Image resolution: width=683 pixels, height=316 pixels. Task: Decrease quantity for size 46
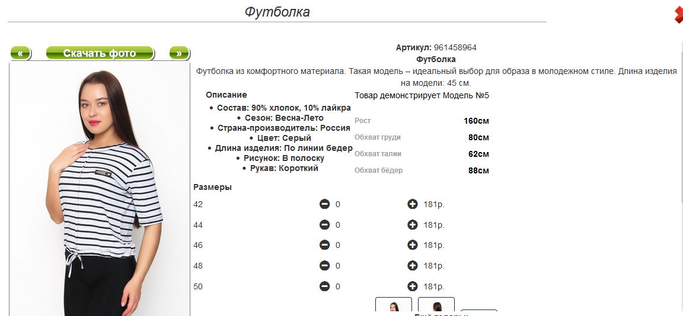pos(324,245)
